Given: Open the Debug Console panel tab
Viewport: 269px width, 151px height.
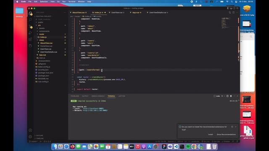Looking at the screenshot, I should 98,96.
